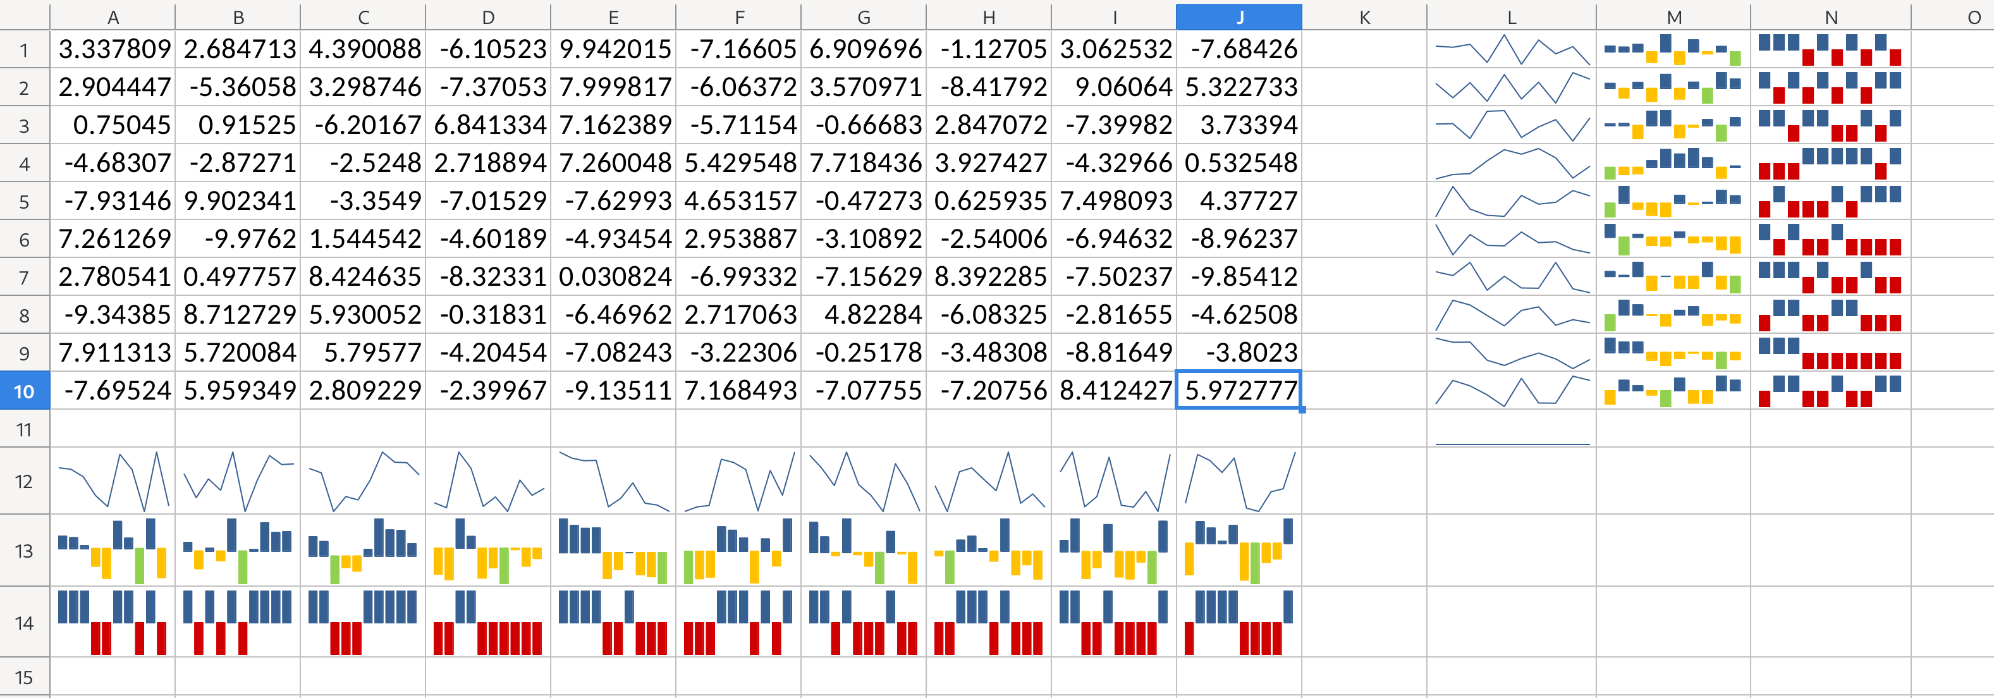Click the win-loss sparkline in cell D14
This screenshot has height=698, width=1994.
tap(487, 622)
